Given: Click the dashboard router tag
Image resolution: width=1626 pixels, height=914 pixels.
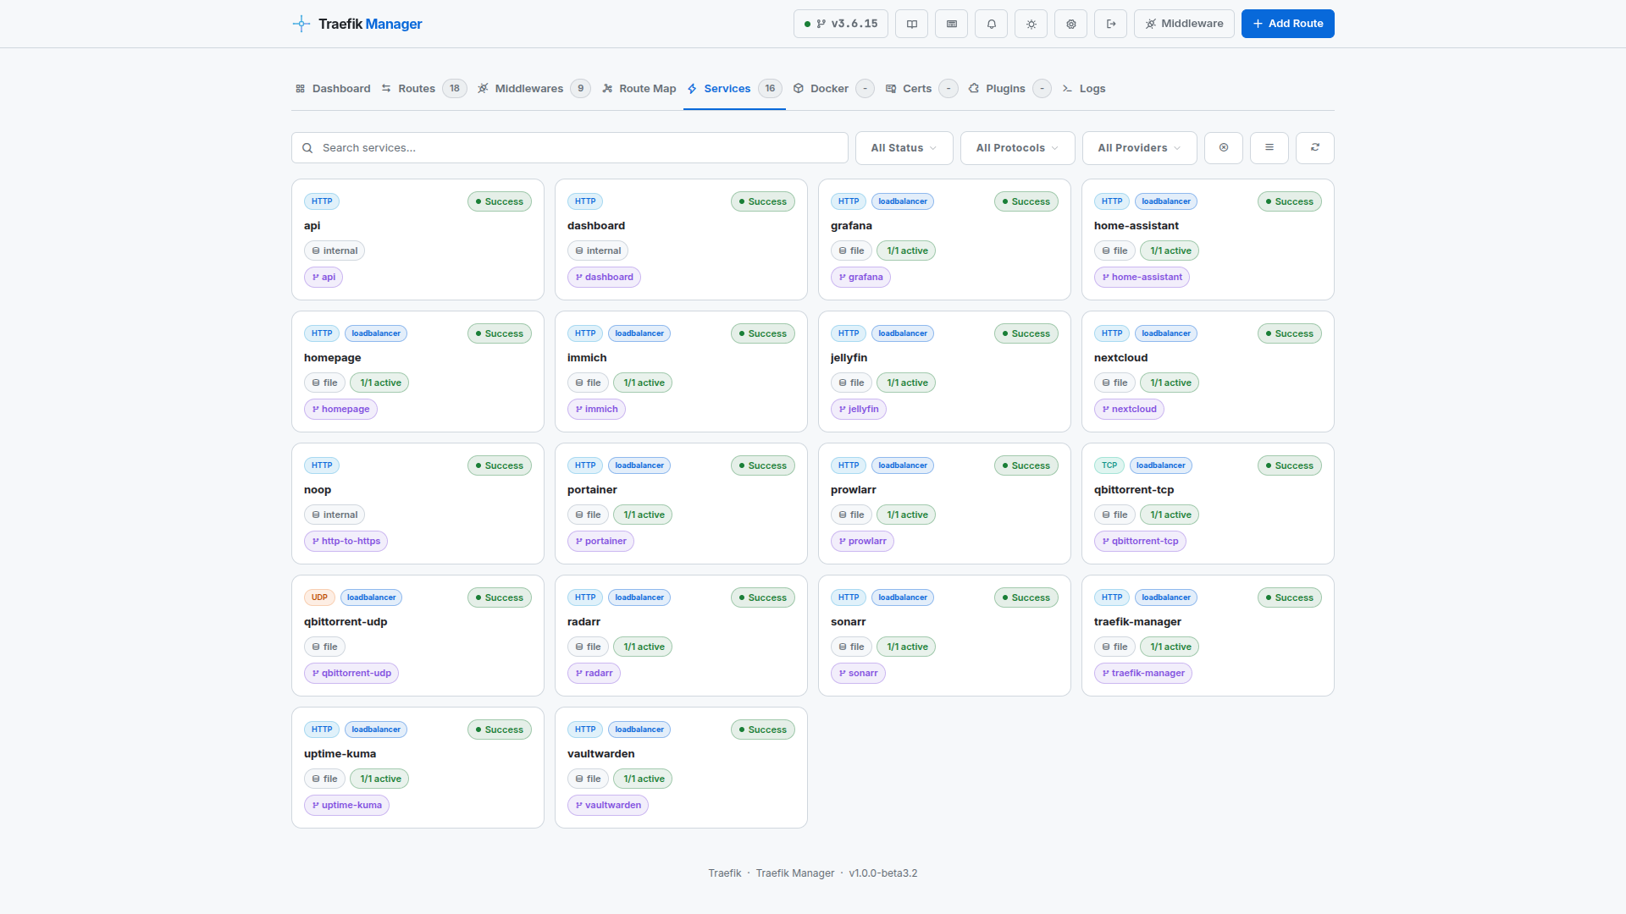Looking at the screenshot, I should (604, 278).
